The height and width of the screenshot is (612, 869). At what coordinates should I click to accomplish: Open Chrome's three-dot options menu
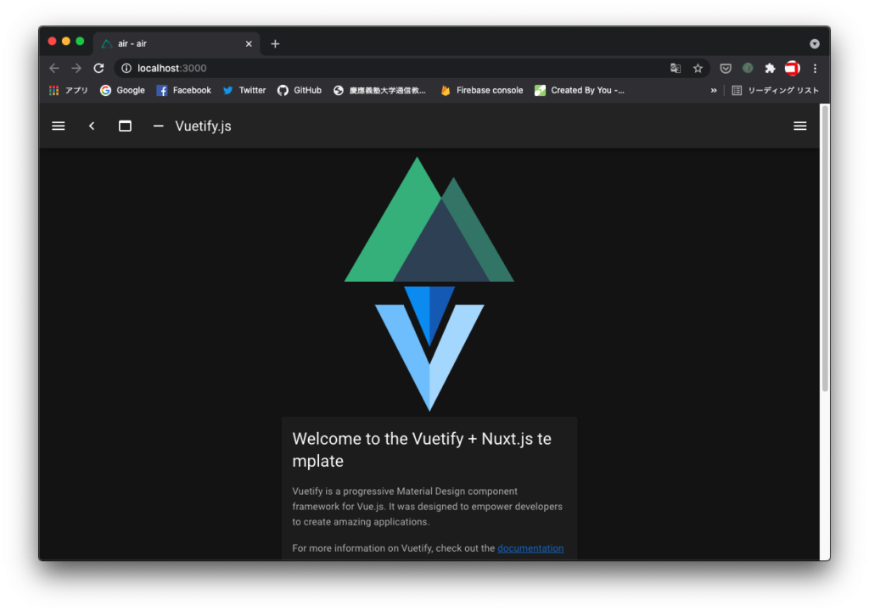(x=815, y=68)
